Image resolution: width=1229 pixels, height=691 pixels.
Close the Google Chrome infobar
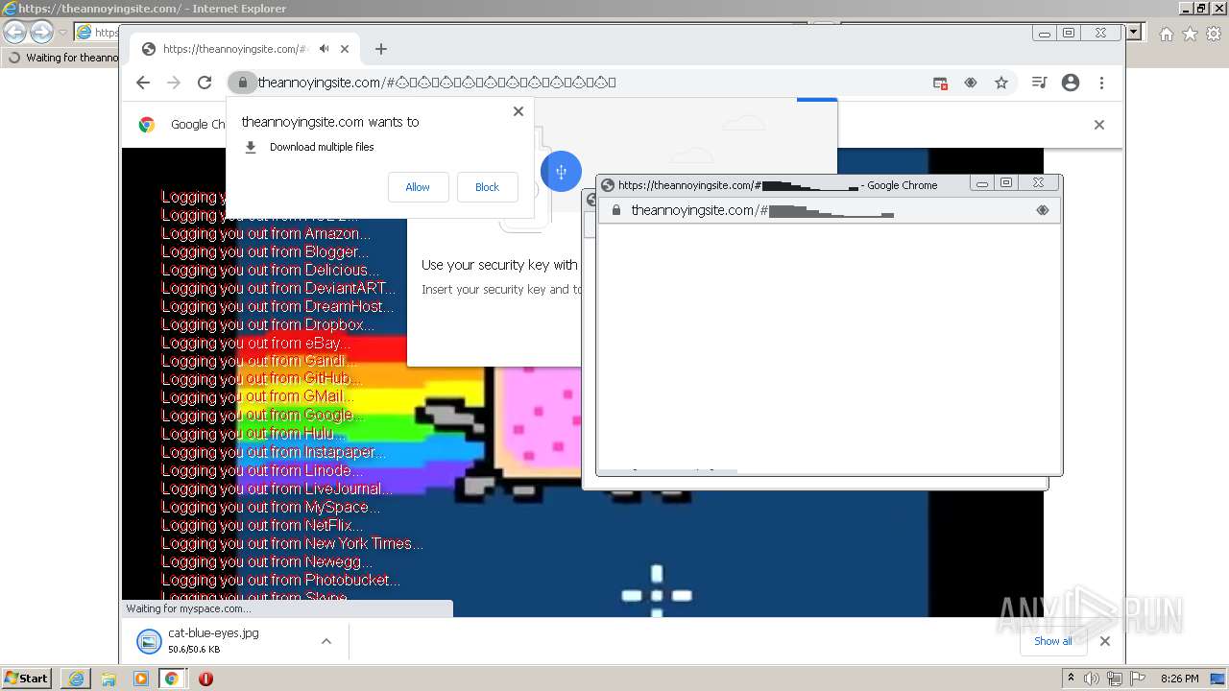tap(1099, 125)
